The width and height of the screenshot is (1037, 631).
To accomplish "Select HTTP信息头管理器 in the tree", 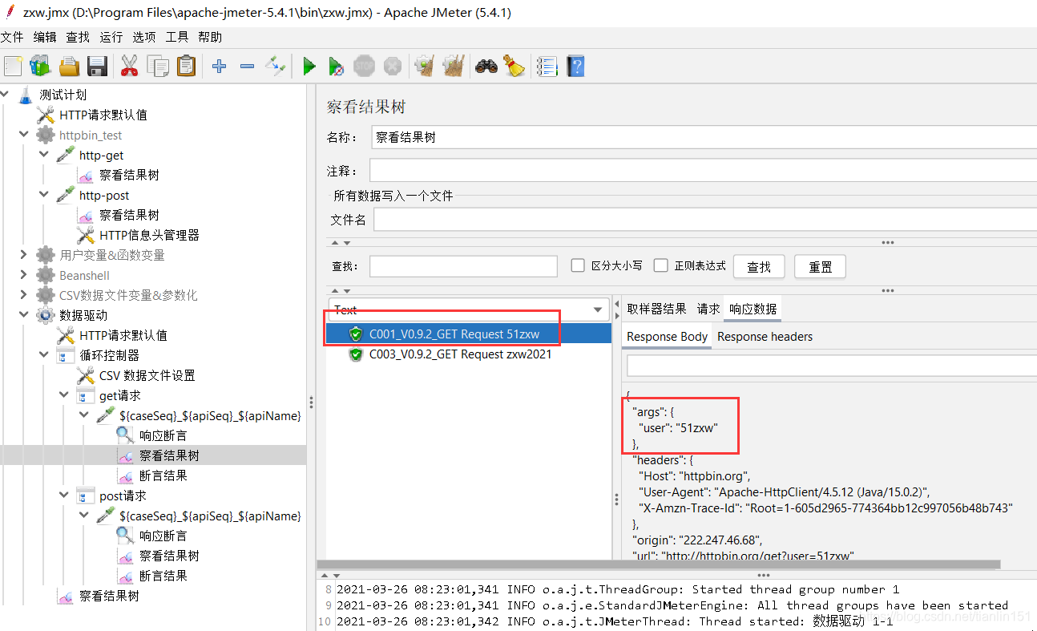I will [149, 235].
